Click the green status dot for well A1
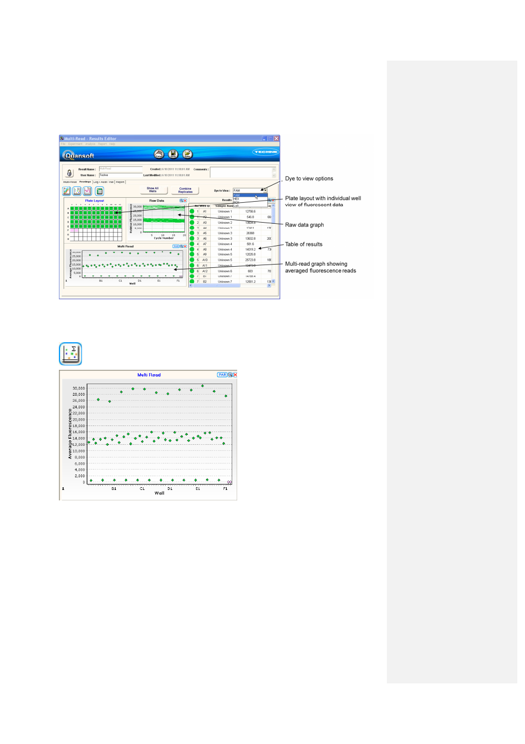 [192, 211]
